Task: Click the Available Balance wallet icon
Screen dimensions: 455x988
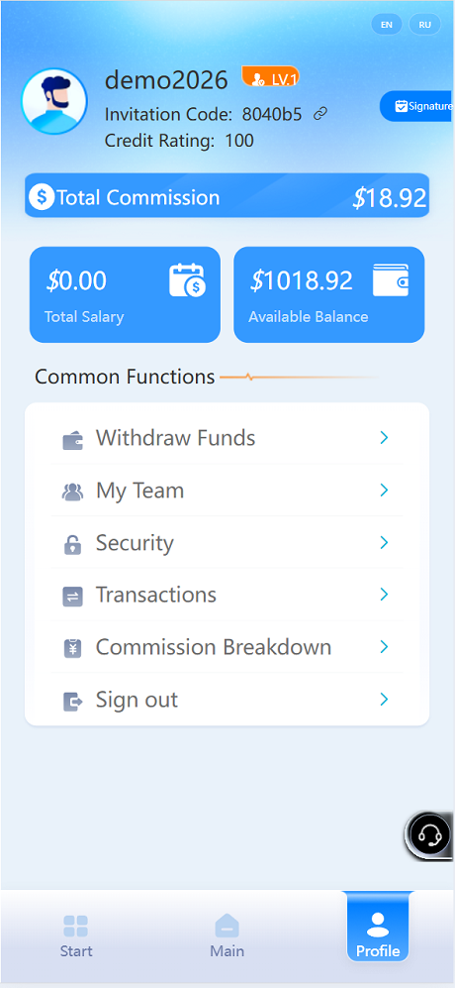Action: tap(390, 279)
